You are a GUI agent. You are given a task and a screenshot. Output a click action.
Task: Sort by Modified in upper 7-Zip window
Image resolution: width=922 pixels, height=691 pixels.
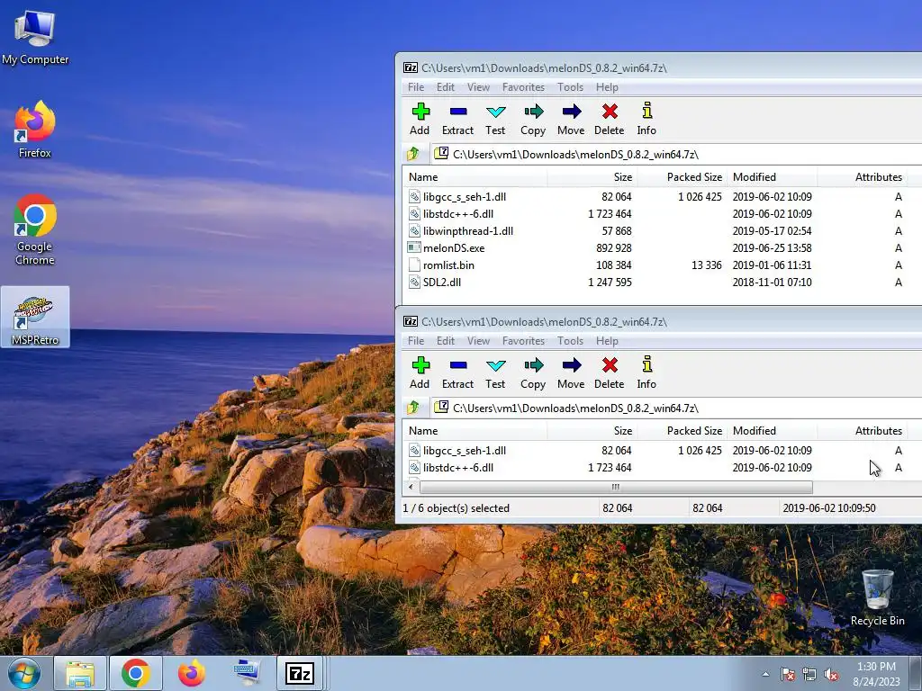pos(772,177)
